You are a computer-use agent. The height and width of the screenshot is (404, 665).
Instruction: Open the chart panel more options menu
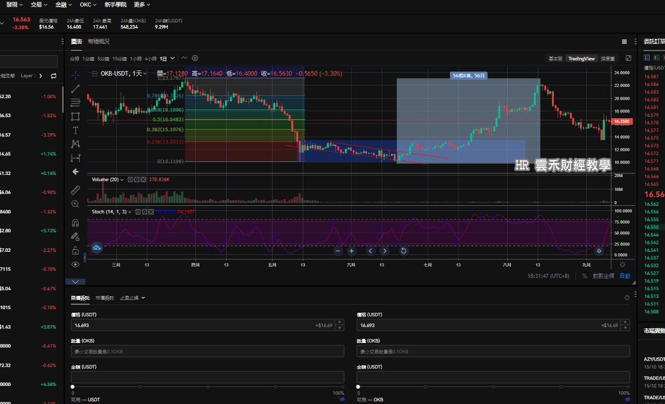[635, 41]
